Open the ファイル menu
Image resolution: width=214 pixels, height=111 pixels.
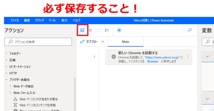point(15,20)
